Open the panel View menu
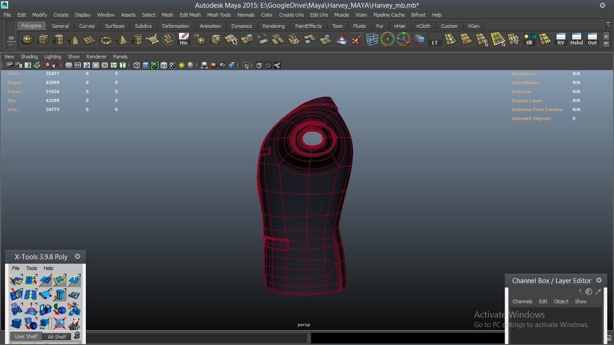 [x=9, y=57]
